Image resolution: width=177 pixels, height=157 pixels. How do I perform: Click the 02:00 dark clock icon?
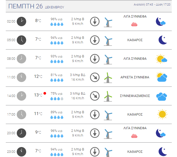click(21, 21)
